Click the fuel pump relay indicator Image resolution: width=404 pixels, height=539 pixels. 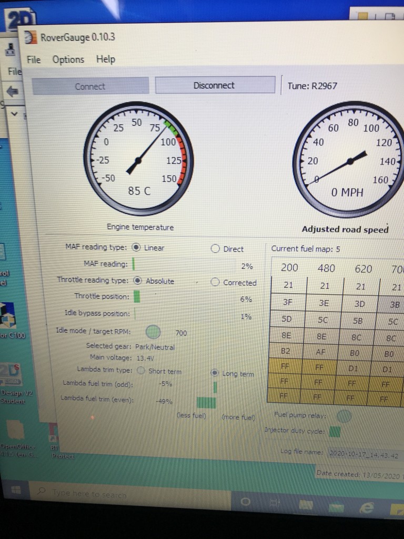coord(344,416)
